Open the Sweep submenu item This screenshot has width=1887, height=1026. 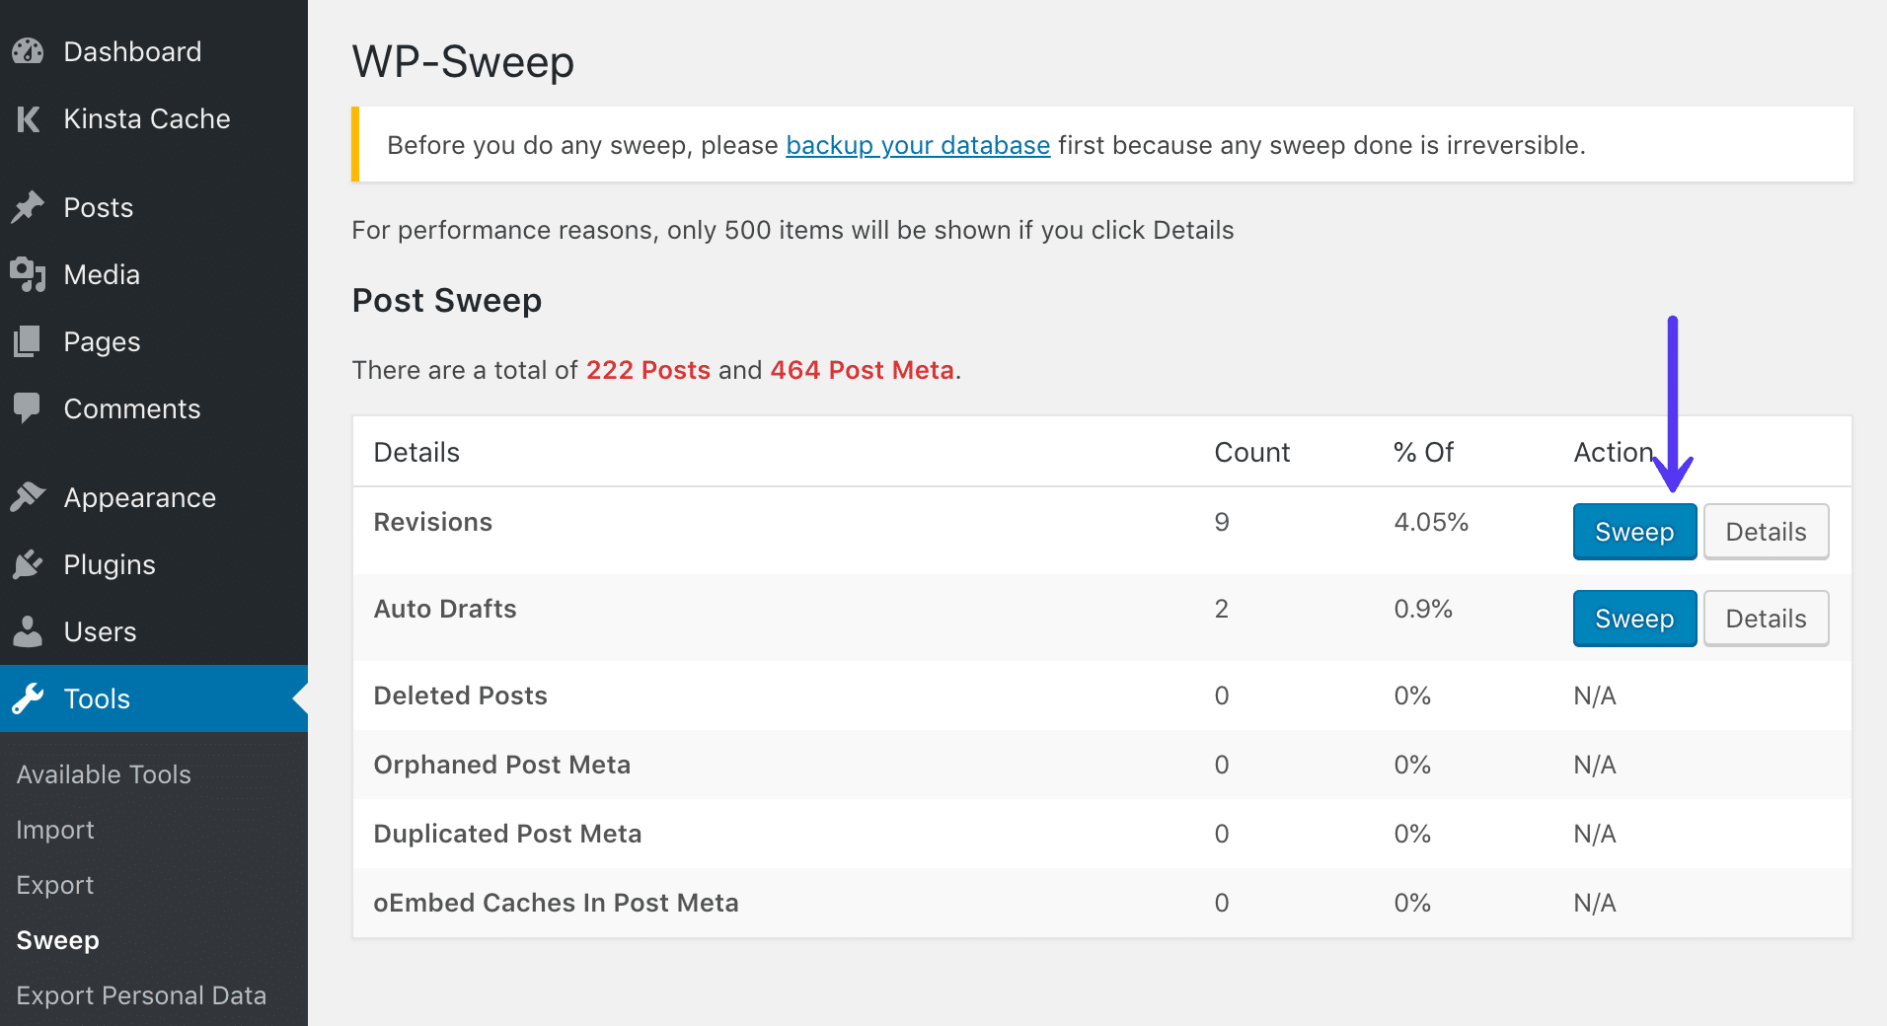click(57, 939)
